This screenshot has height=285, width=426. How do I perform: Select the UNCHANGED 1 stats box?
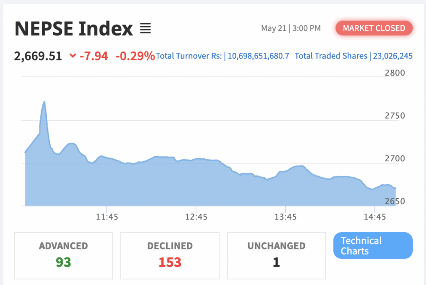pyautogui.click(x=276, y=256)
